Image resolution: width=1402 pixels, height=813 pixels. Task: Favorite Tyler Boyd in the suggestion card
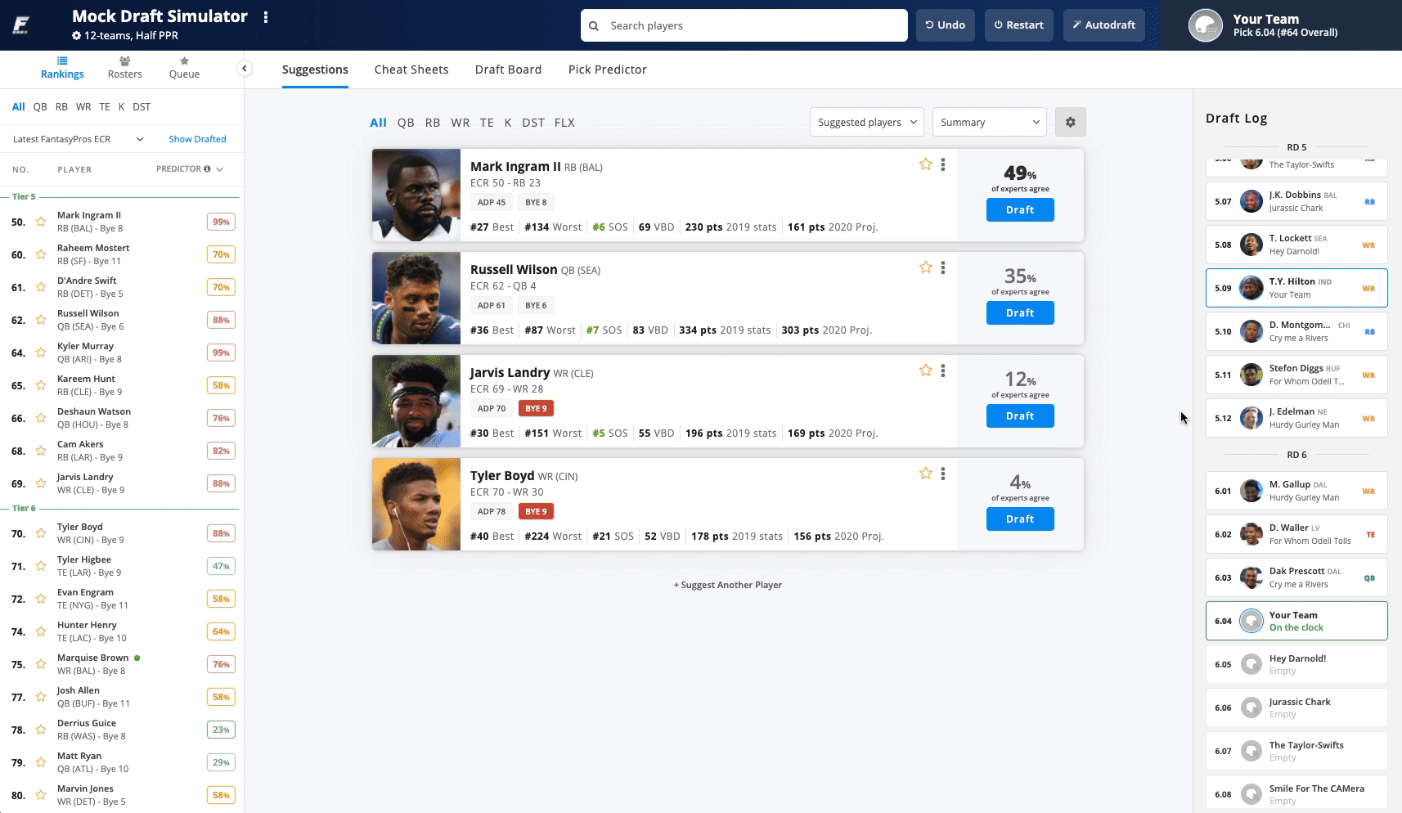925,474
